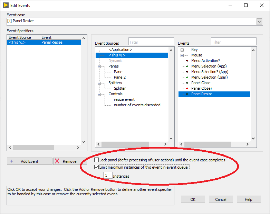Collapse the Panes tree node
The width and height of the screenshot is (270, 214).
99,66
